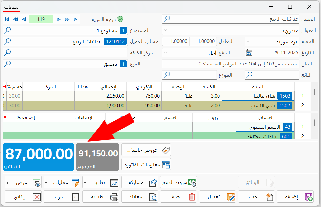Open search in حساب العميل field
This screenshot has height=207, width=321.
7,41
